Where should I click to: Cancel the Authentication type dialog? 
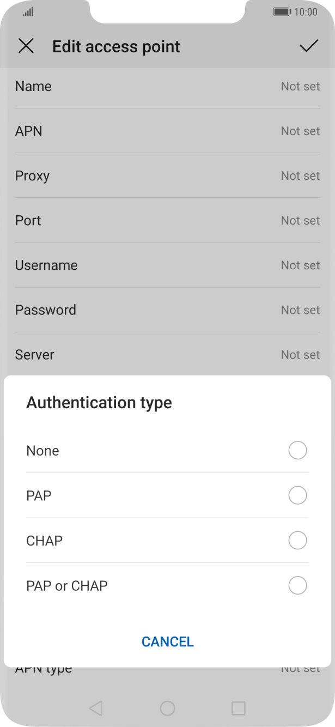pos(167,641)
